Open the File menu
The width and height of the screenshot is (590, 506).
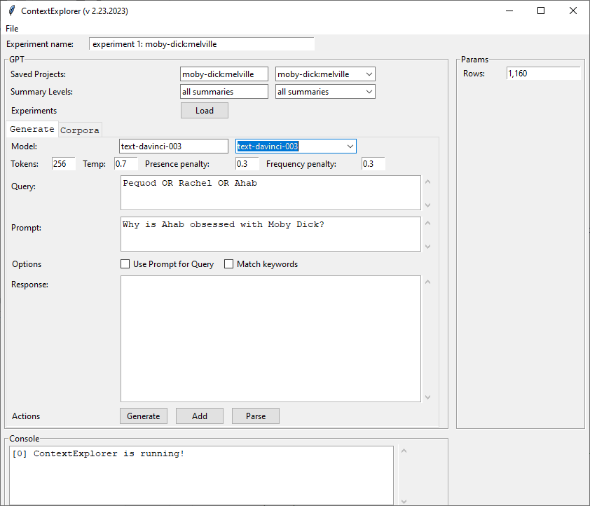(12, 29)
